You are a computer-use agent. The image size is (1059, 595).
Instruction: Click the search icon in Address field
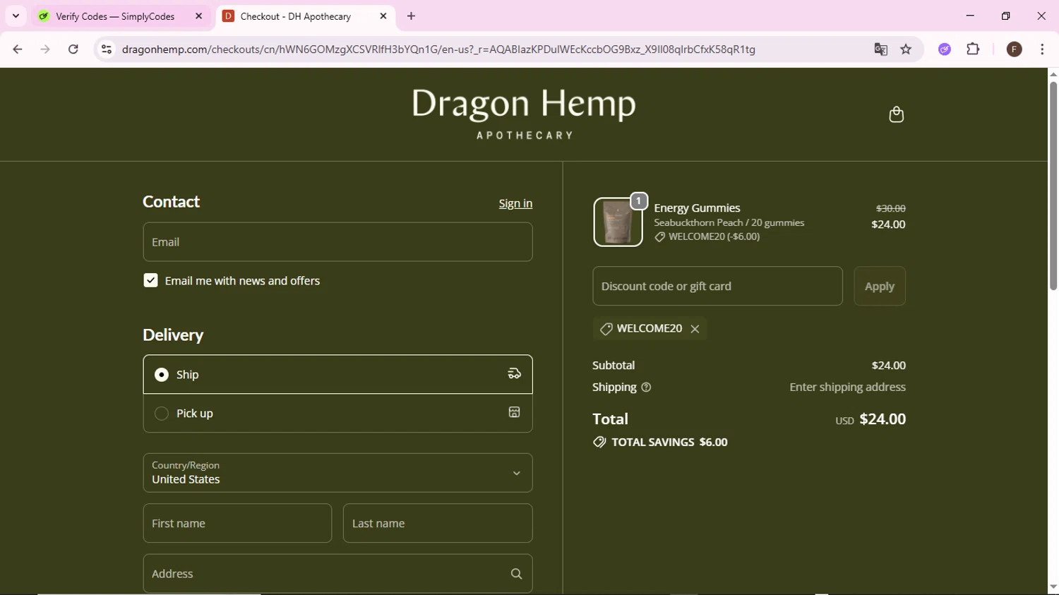pos(516,574)
